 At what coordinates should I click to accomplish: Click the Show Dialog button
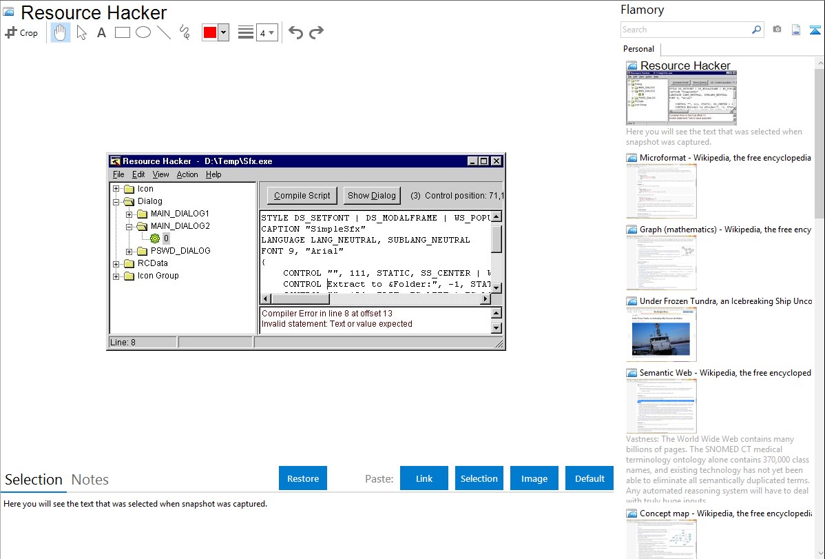pos(371,196)
